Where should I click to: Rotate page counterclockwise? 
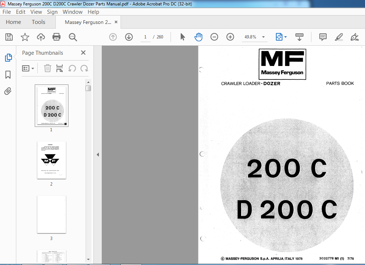tap(72, 69)
